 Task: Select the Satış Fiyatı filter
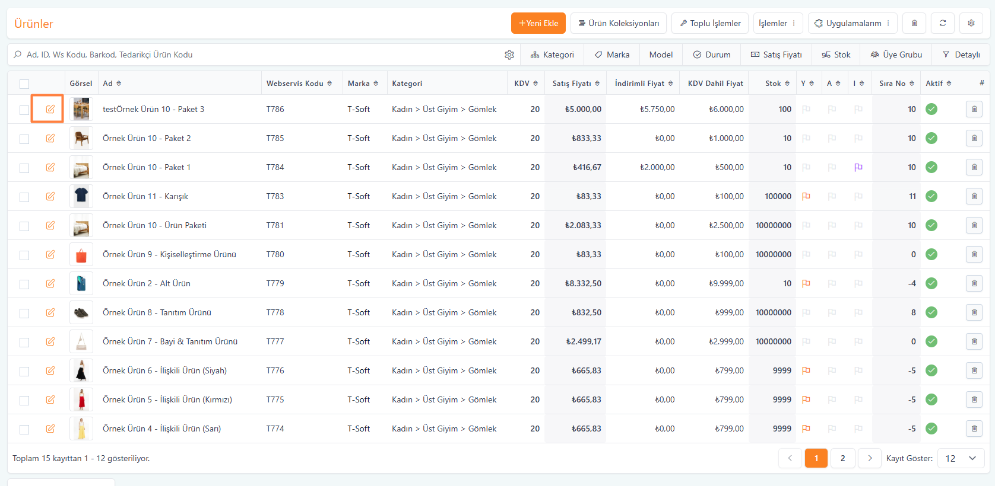776,55
